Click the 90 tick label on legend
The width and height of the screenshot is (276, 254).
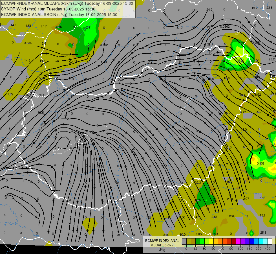click(231, 249)
